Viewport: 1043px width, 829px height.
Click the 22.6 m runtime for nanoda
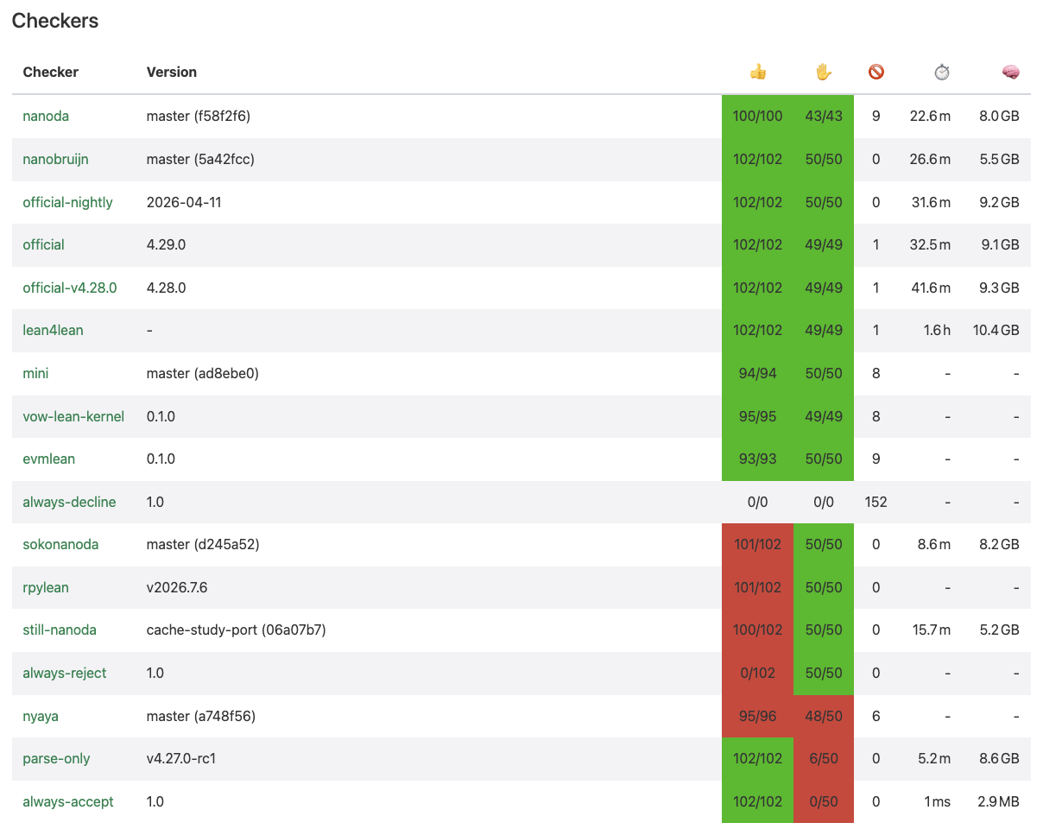pos(930,116)
